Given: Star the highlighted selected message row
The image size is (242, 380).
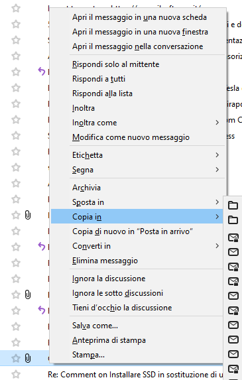Looking at the screenshot, I should [16, 358].
